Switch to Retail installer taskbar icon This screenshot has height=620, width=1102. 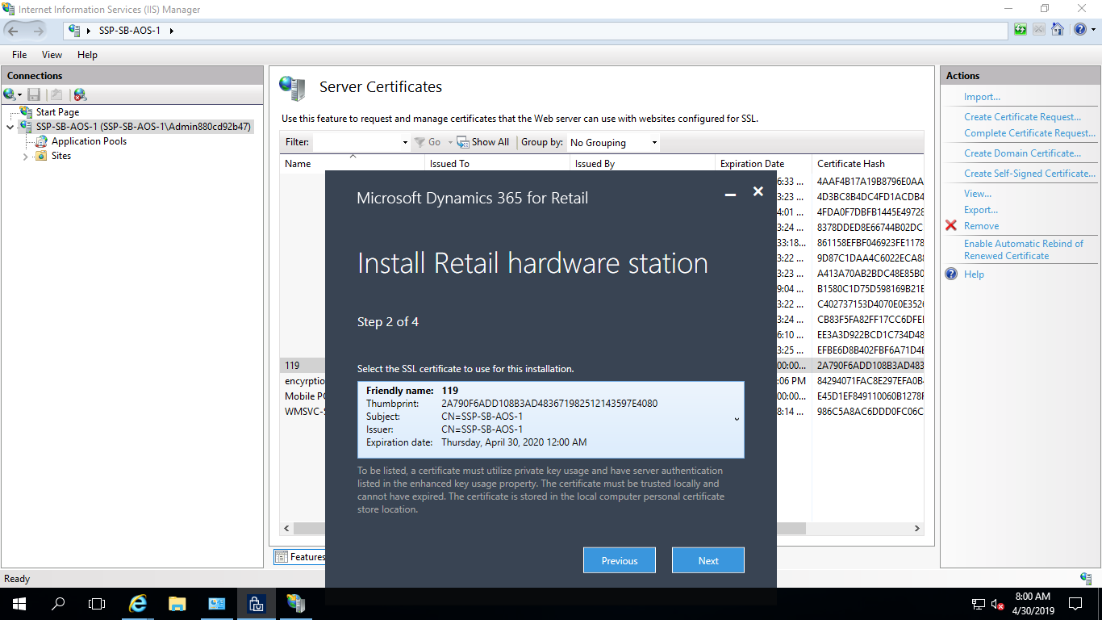[x=256, y=604]
